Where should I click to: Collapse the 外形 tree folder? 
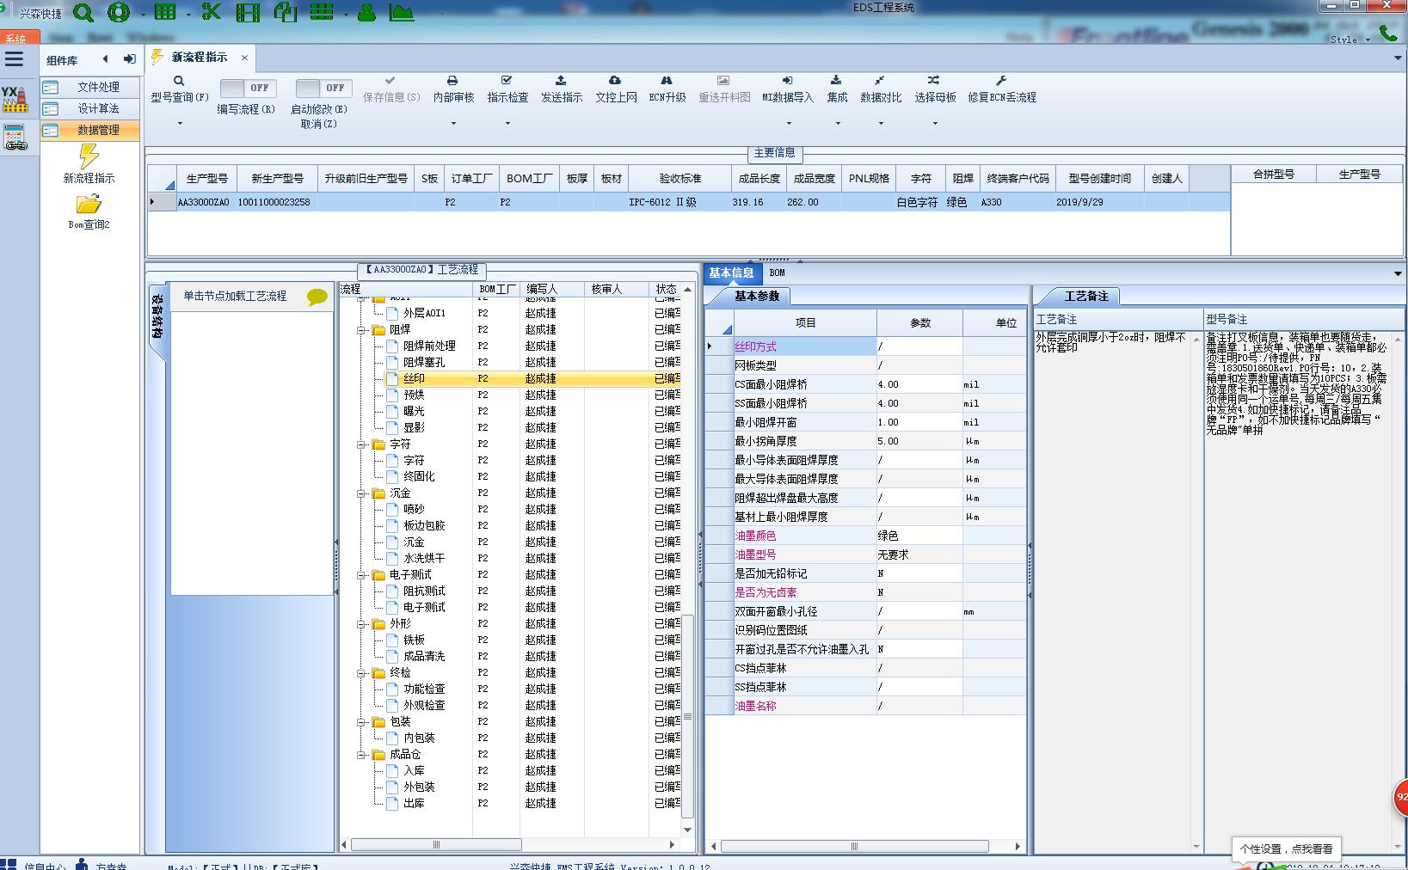click(x=361, y=624)
